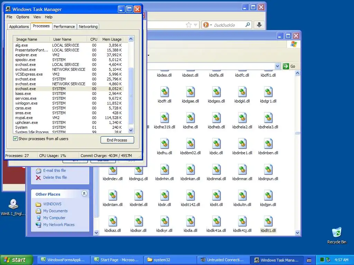Open the File menu in Task Manager
The height and width of the screenshot is (265, 354).
coord(9,17)
